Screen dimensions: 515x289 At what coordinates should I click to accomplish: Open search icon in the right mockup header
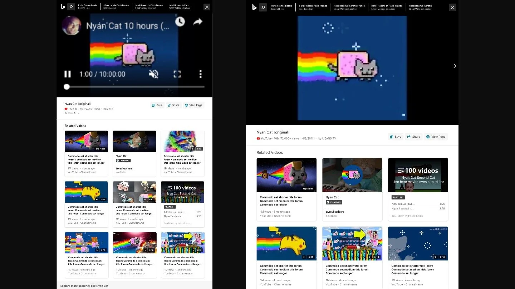[263, 7]
